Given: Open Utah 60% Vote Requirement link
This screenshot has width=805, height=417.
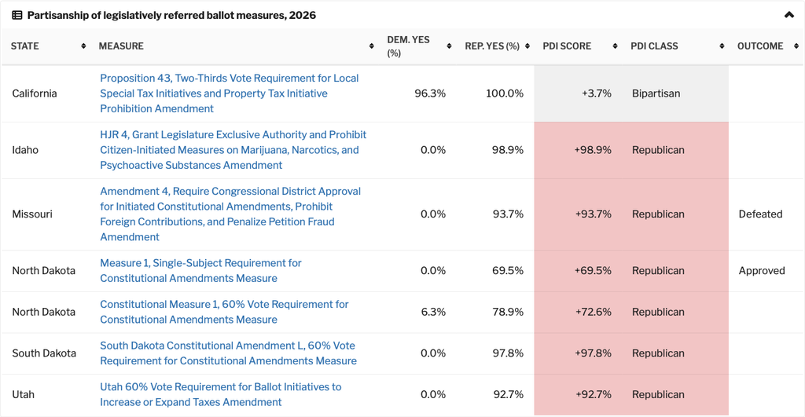Looking at the screenshot, I should (x=221, y=394).
